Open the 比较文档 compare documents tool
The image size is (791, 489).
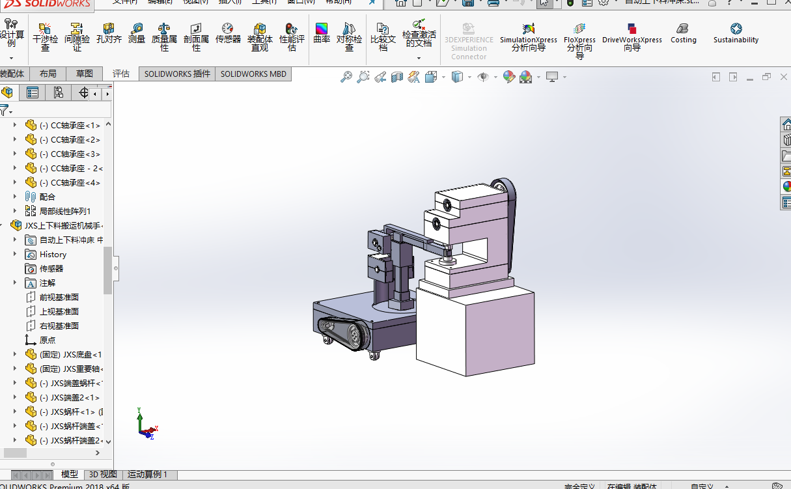[383, 37]
